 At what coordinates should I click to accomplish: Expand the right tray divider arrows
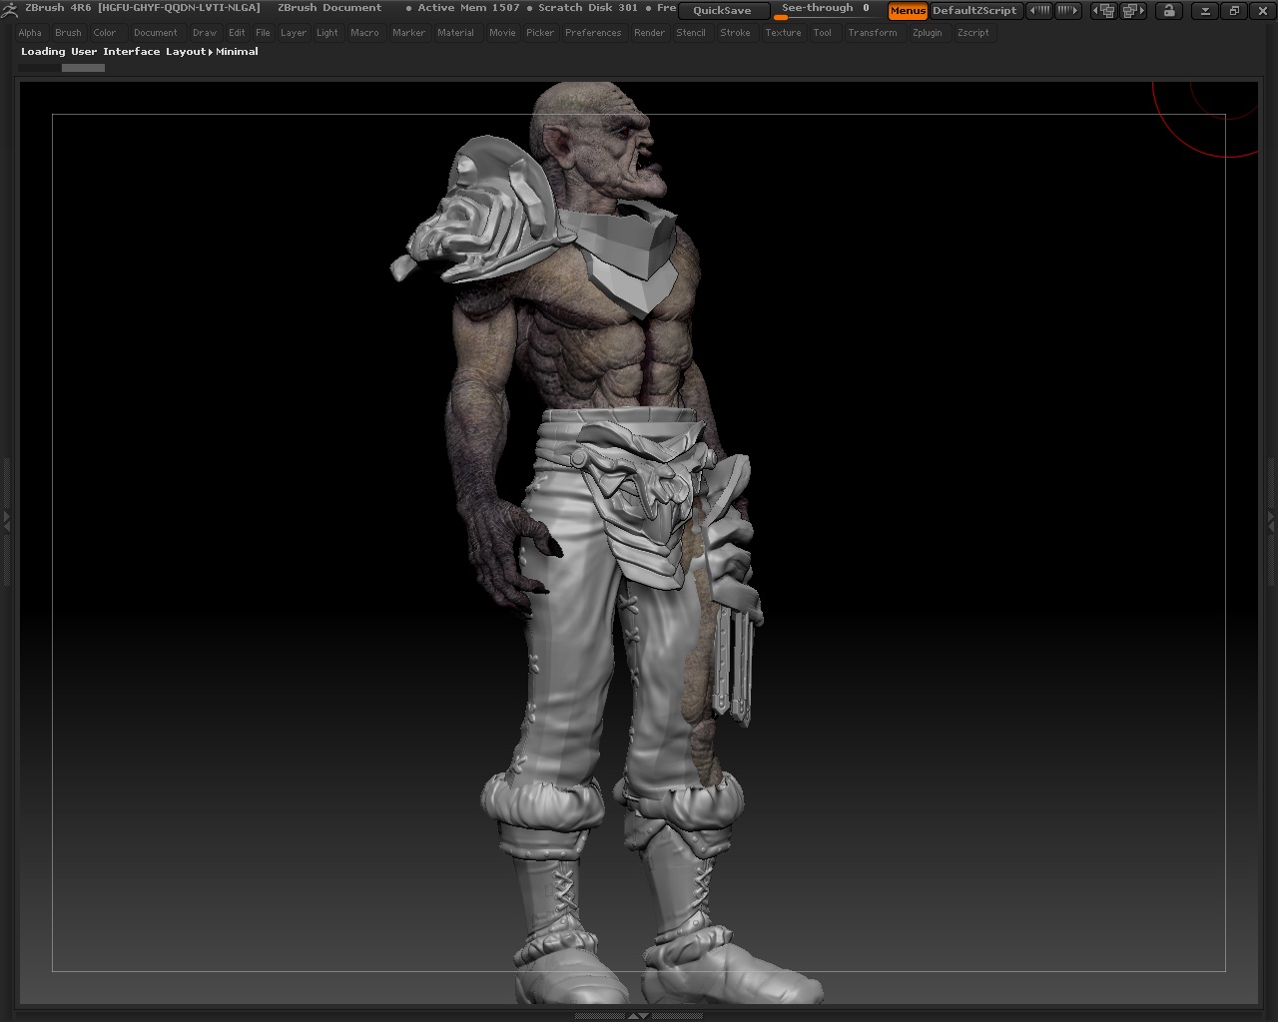(1271, 520)
